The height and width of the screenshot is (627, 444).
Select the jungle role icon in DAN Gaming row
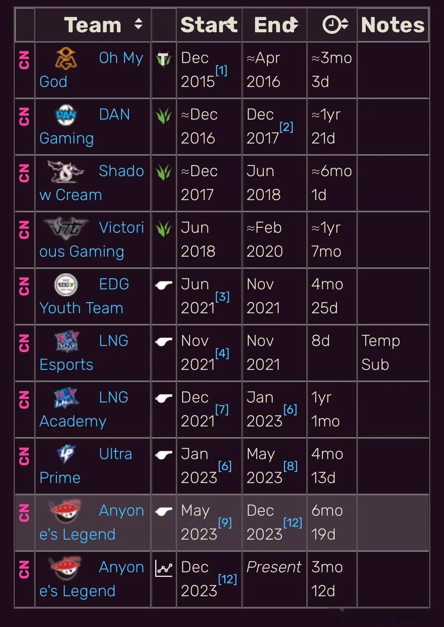164,116
